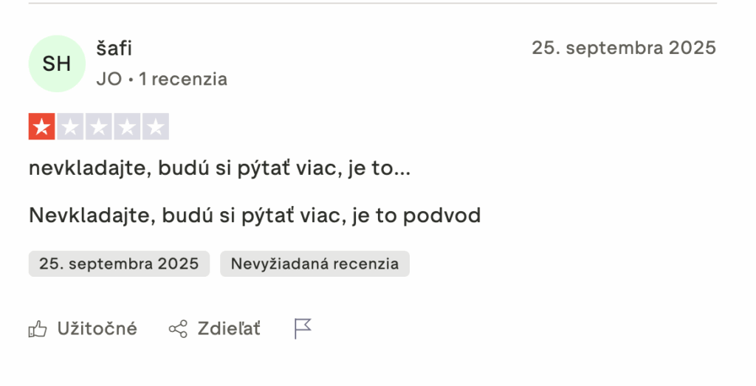Open the SH profile avatar

pos(57,63)
